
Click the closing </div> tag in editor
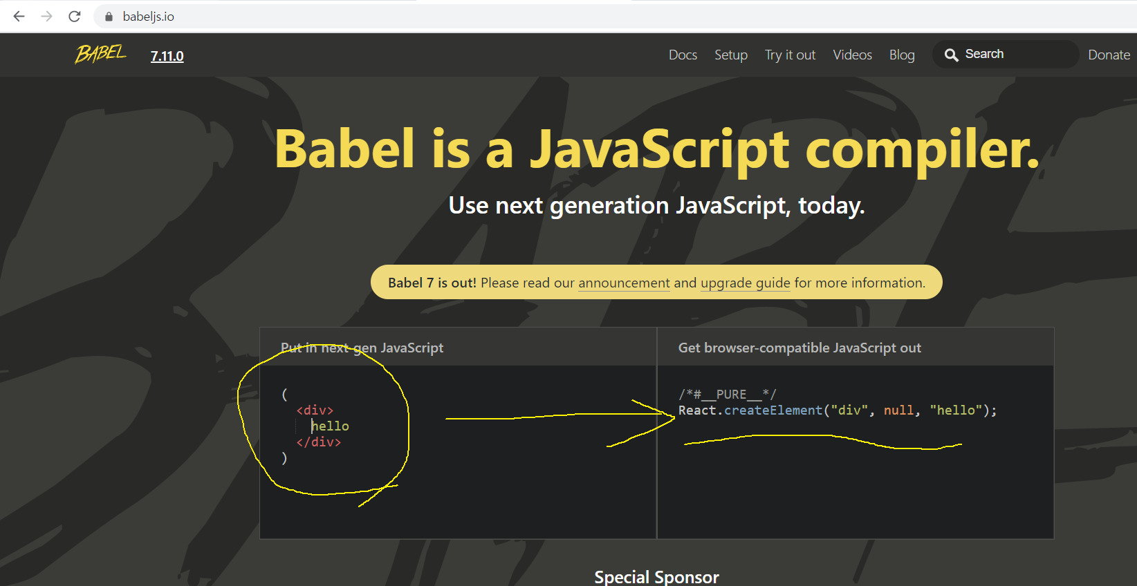[x=319, y=442]
